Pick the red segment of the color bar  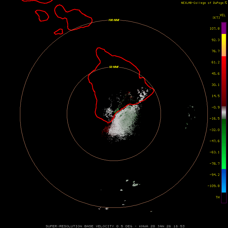(x=224, y=81)
